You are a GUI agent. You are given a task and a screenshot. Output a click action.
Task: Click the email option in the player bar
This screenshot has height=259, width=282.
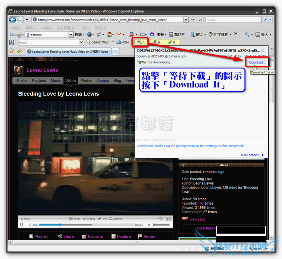[x=75, y=219]
